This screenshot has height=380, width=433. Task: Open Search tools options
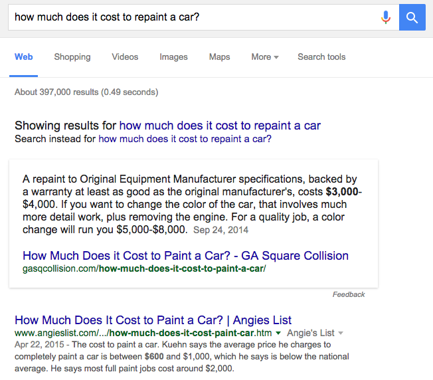pyautogui.click(x=321, y=57)
